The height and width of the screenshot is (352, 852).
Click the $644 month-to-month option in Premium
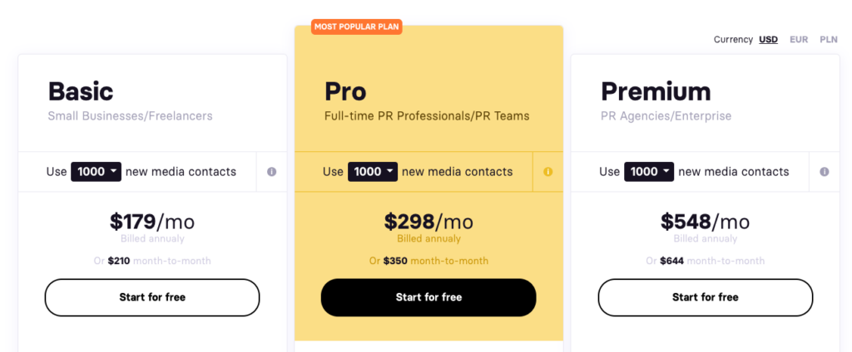706,261
